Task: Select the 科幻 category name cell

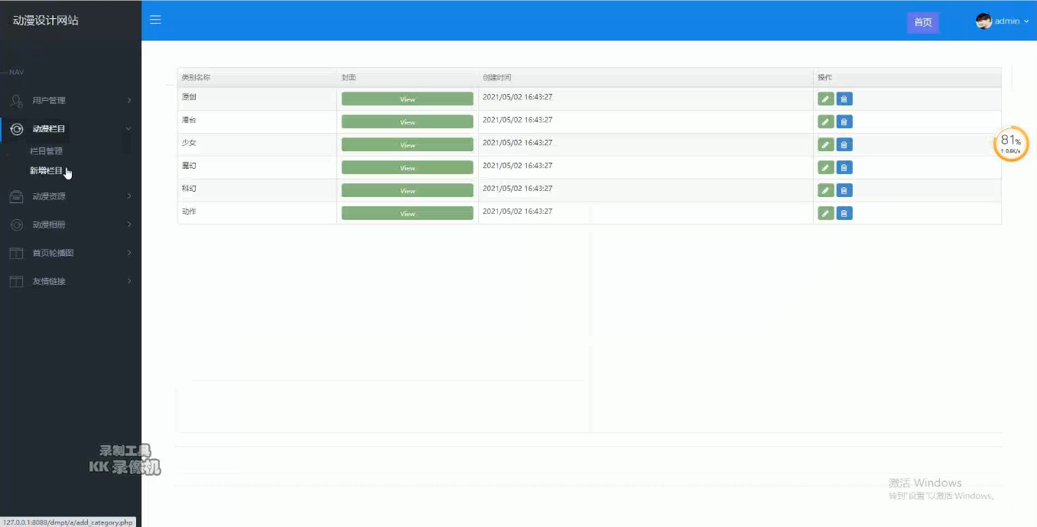Action: (x=257, y=190)
